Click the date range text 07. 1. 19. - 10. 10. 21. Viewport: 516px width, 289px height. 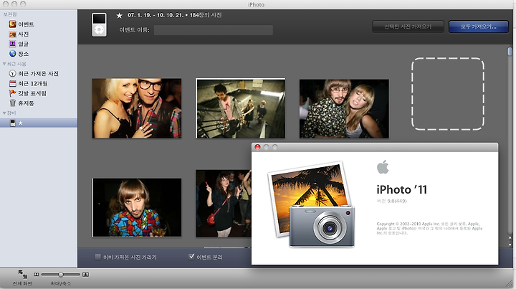pyautogui.click(x=155, y=15)
